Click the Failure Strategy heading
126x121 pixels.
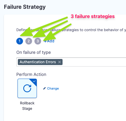25,7
